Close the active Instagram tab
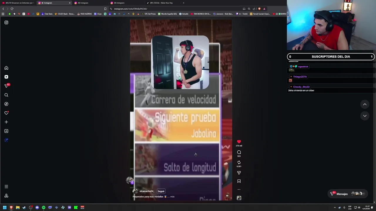 [70, 3]
